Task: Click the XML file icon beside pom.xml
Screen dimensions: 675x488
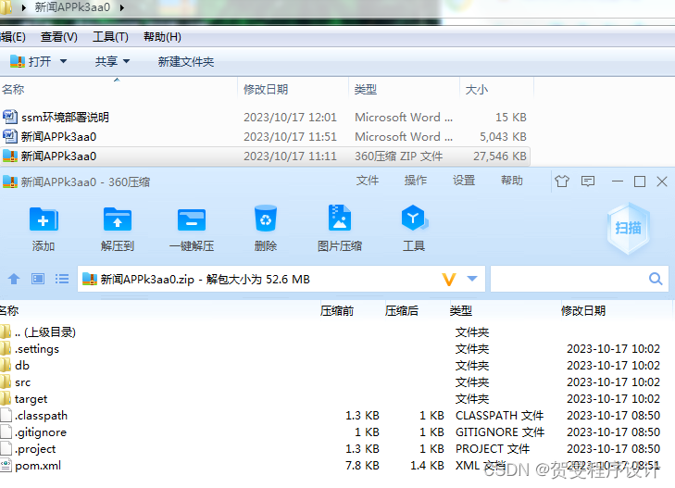Action: click(6, 465)
